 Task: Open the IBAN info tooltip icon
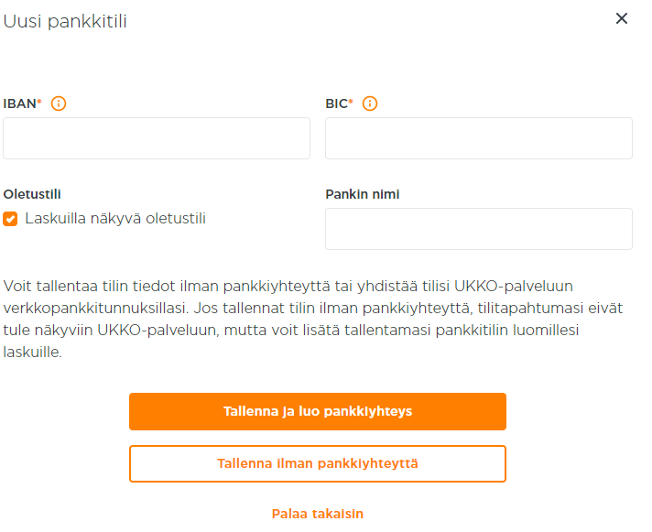click(59, 103)
